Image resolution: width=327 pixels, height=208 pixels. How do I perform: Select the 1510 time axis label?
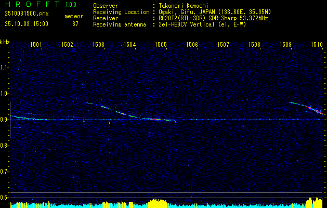(x=317, y=45)
